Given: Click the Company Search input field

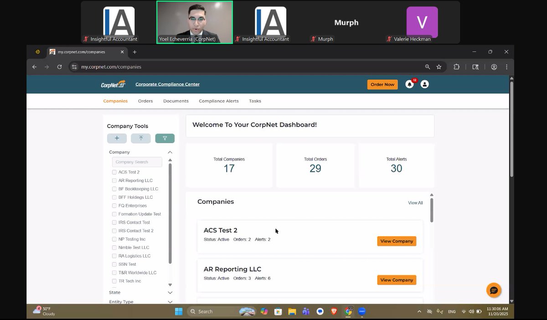Looking at the screenshot, I should point(137,162).
